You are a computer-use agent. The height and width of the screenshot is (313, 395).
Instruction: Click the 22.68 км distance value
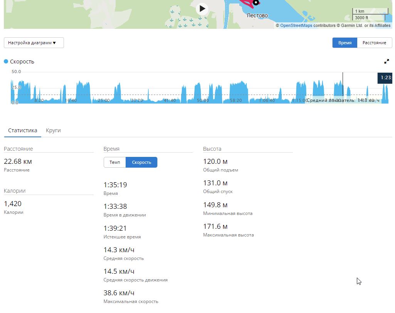click(x=18, y=161)
